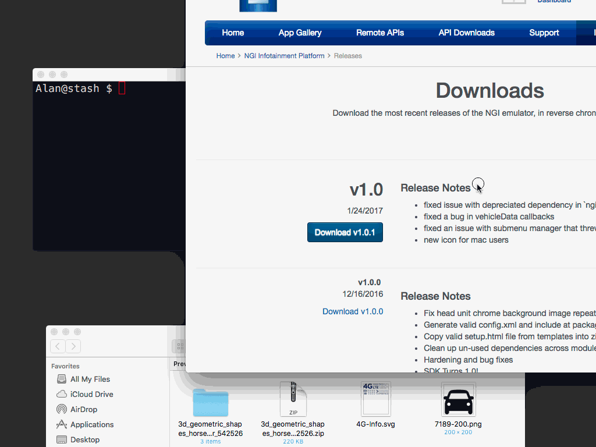
Task: Click the 'fixed a bug in vehicleData callbacks' note
Action: pyautogui.click(x=489, y=217)
